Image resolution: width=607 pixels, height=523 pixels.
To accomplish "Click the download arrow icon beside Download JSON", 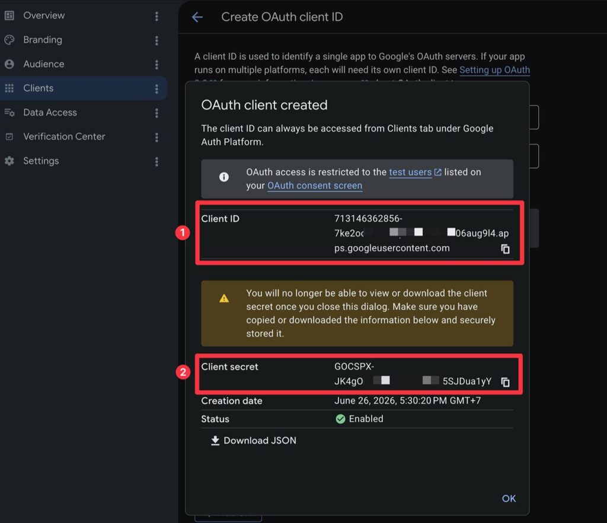I will pyautogui.click(x=215, y=441).
